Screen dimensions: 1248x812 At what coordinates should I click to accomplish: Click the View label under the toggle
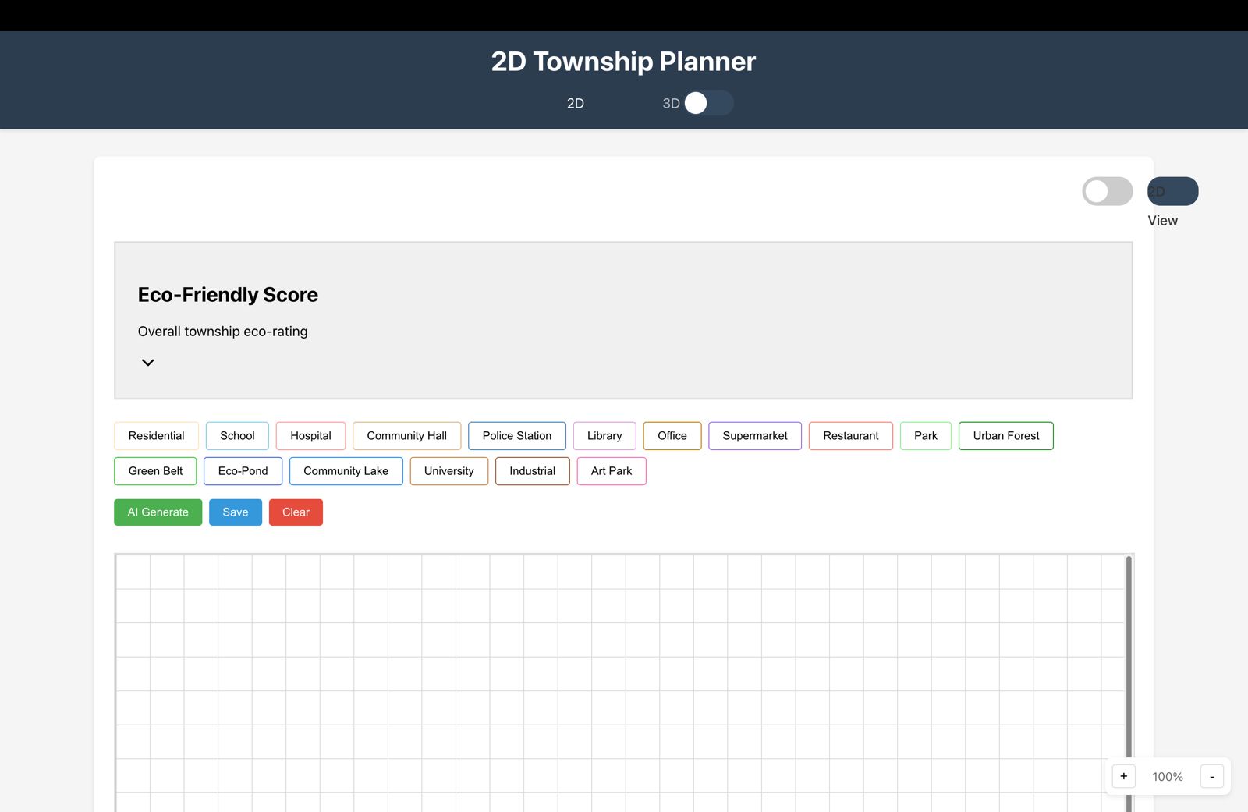pos(1162,221)
